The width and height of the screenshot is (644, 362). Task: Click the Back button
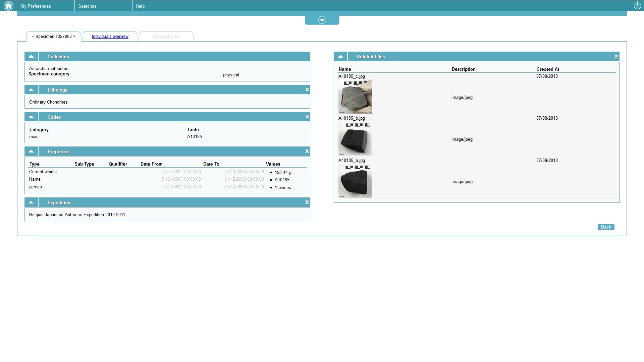click(606, 227)
